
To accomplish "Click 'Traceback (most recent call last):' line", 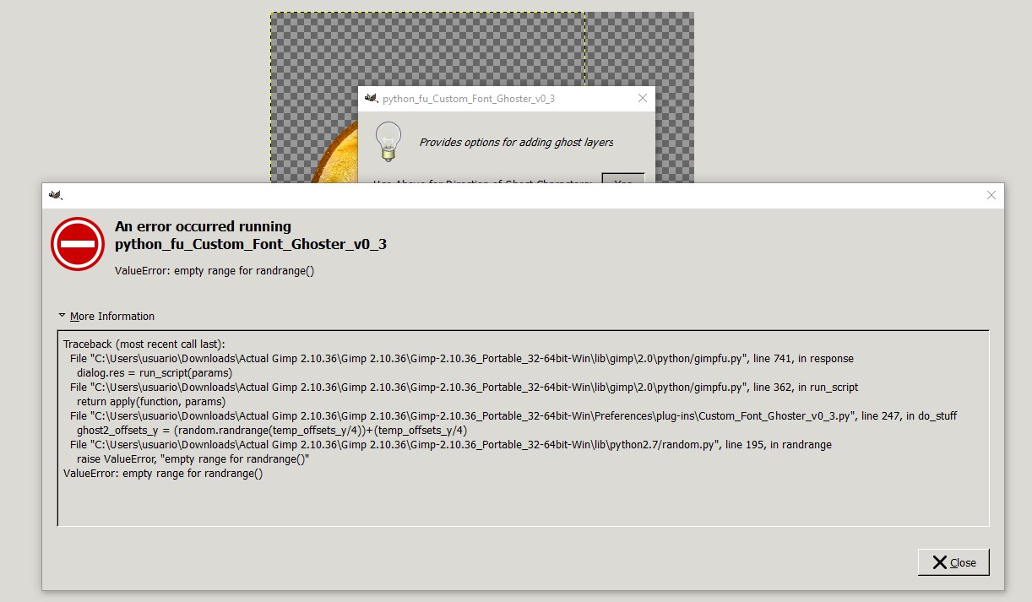I will (x=144, y=344).
